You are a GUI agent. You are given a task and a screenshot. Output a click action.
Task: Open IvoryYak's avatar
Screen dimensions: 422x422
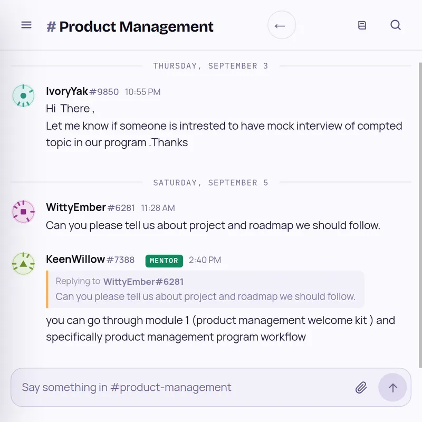(x=23, y=95)
